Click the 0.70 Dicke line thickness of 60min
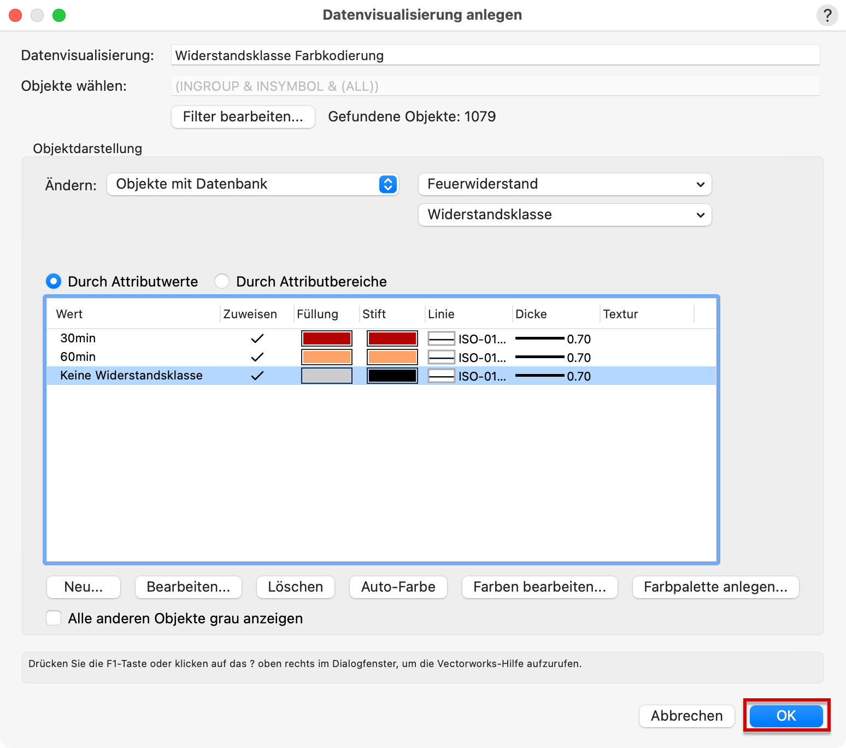 (553, 358)
